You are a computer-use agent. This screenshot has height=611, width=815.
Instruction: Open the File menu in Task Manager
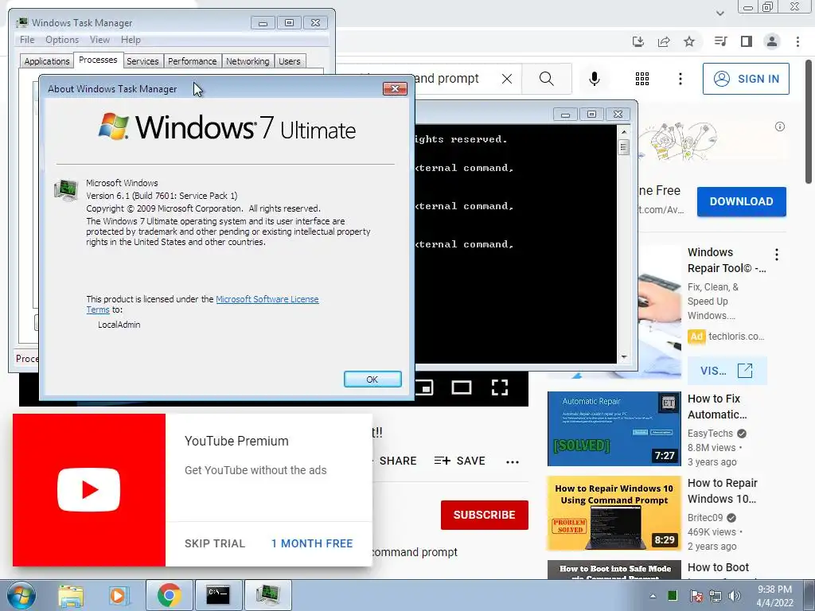click(x=27, y=40)
